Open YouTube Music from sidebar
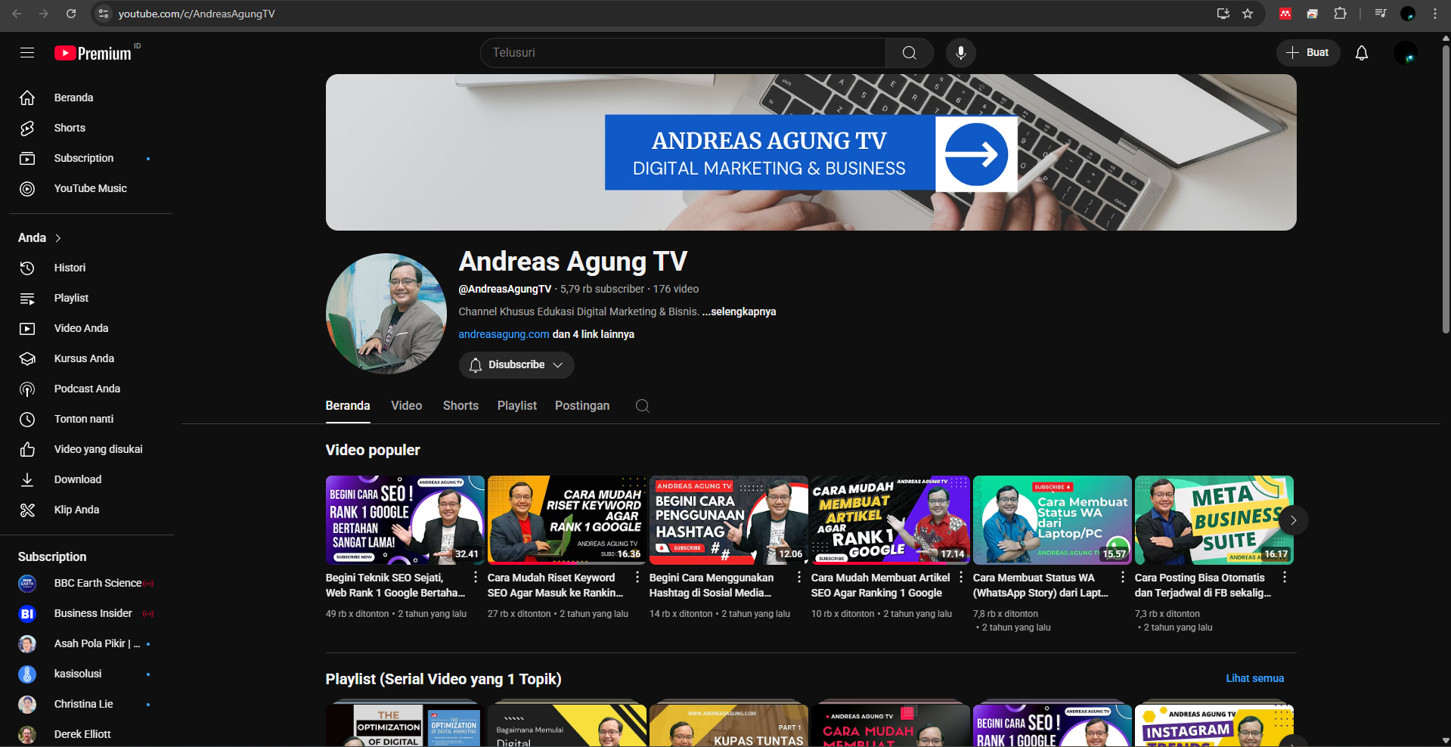Screen dimensions: 1451x747 (x=91, y=188)
